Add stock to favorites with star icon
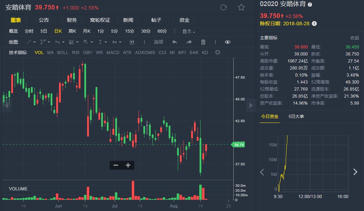 tap(241, 7)
